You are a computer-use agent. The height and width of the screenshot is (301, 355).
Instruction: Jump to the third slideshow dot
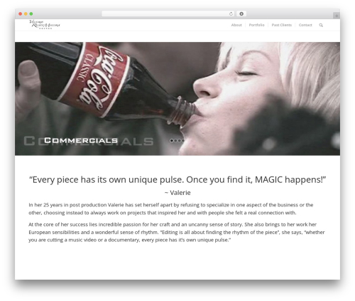(180, 141)
